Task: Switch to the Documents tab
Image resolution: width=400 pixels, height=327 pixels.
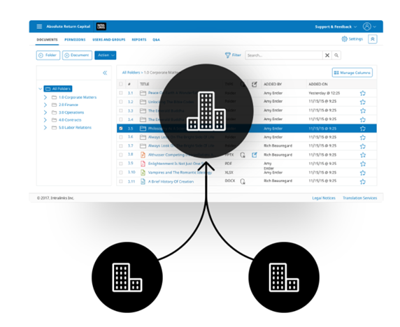Action: (x=47, y=40)
